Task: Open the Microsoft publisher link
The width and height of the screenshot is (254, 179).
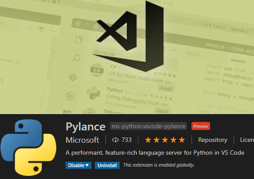Action: 82,140
